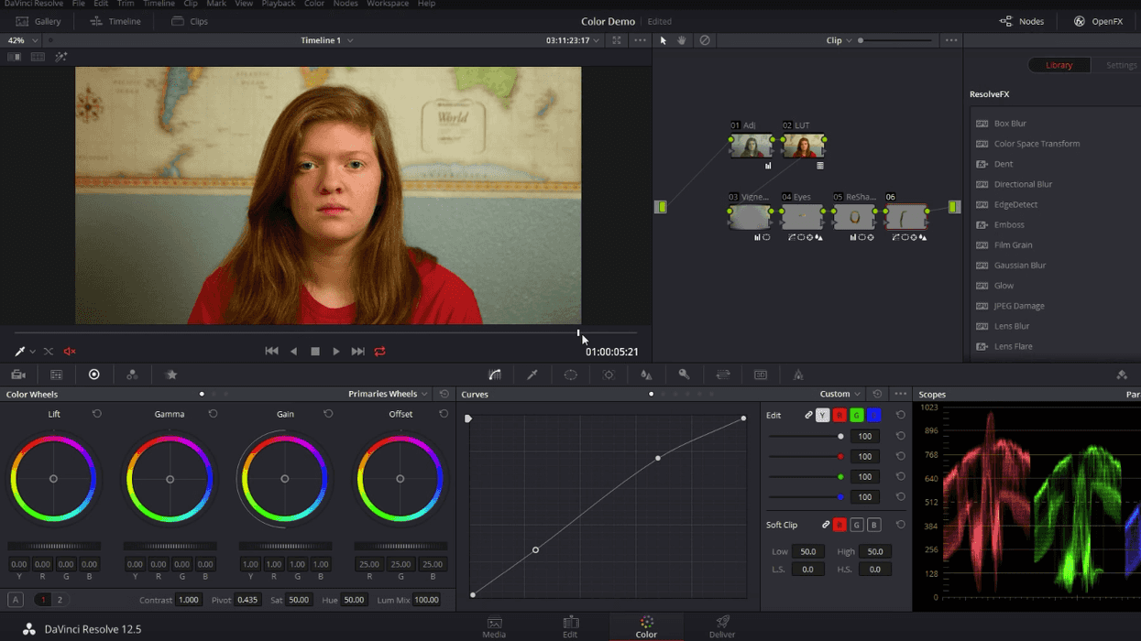The width and height of the screenshot is (1141, 641).
Task: Open the Data Burn-In palette icon
Action: [798, 375]
